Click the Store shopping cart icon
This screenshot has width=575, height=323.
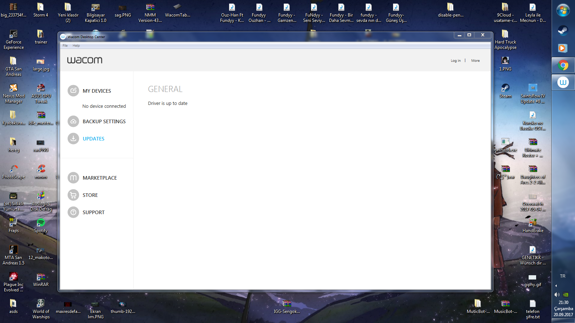pos(73,195)
